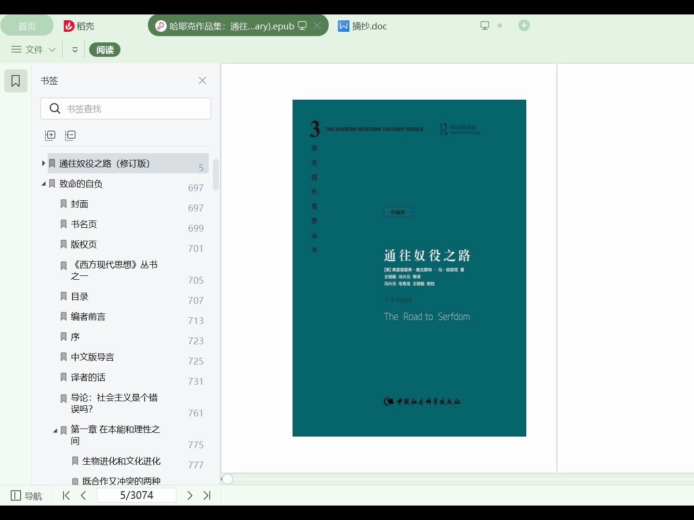Click the book cover page image
Screen dimensions: 694x520
[x=409, y=268]
